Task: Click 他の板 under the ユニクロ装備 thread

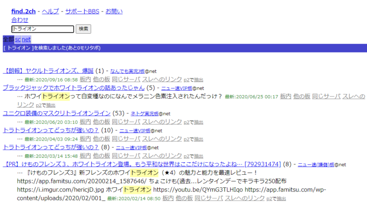Action: (101, 121)
